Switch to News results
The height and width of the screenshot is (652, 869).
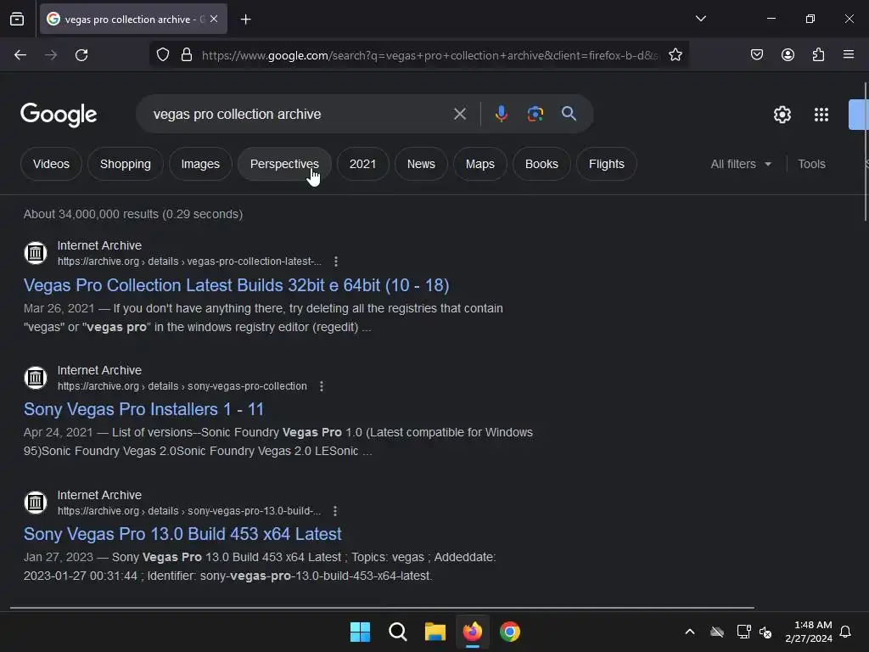pos(421,164)
